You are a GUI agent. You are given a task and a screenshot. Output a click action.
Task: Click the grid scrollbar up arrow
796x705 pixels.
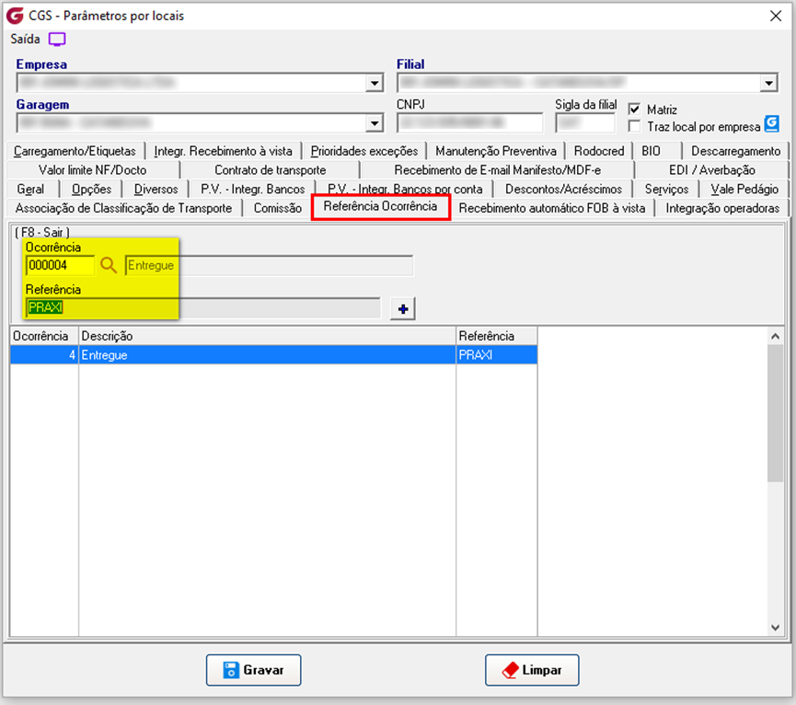click(x=775, y=336)
